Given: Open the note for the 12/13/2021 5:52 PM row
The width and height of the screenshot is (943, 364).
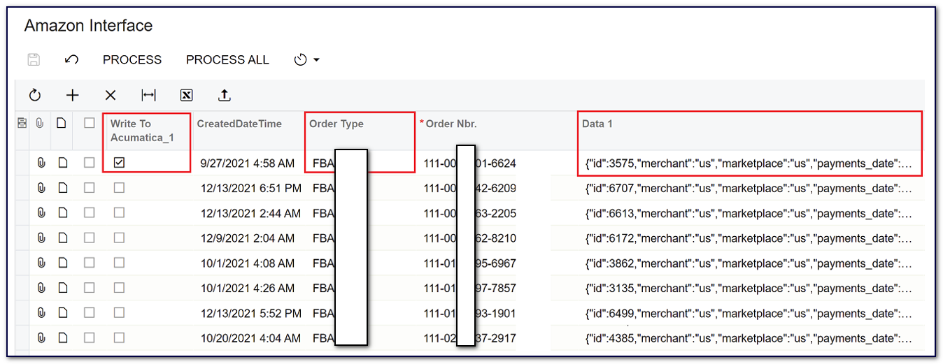Looking at the screenshot, I should (x=62, y=312).
